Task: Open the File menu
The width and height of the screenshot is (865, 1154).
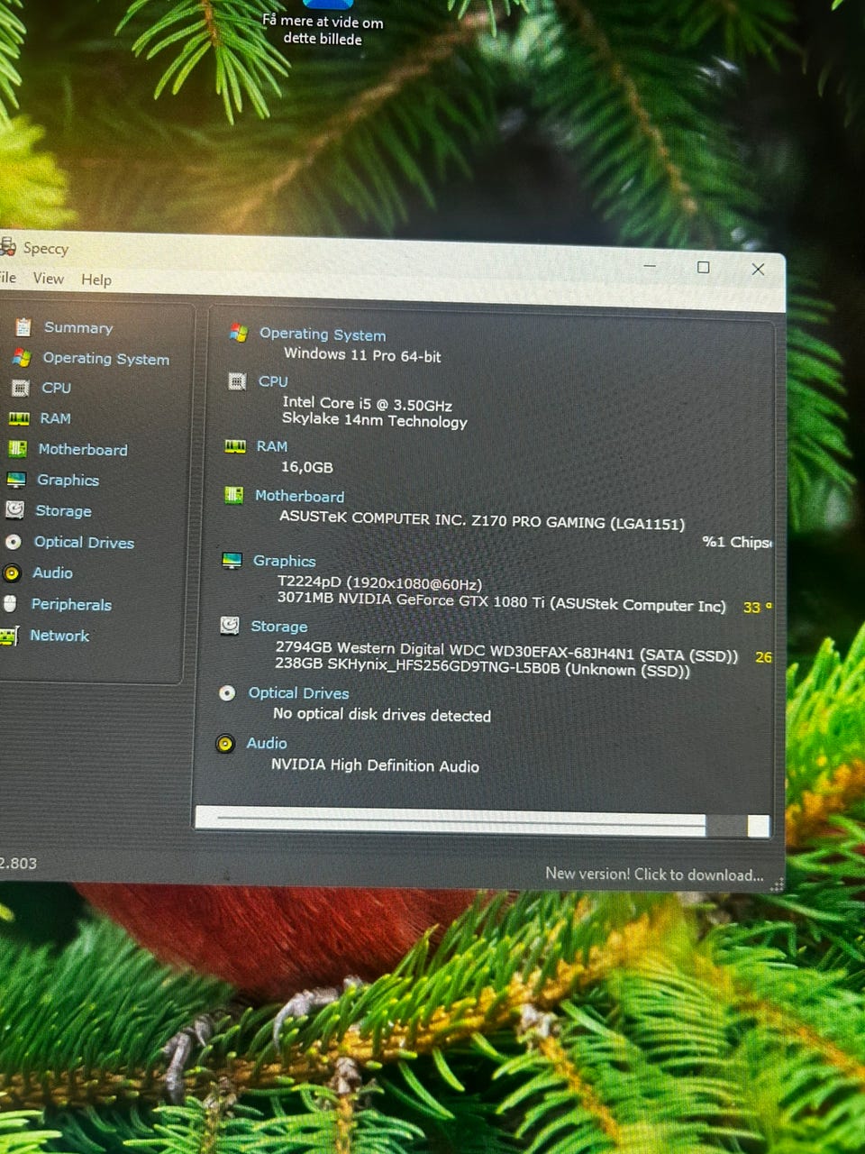Action: (8, 278)
